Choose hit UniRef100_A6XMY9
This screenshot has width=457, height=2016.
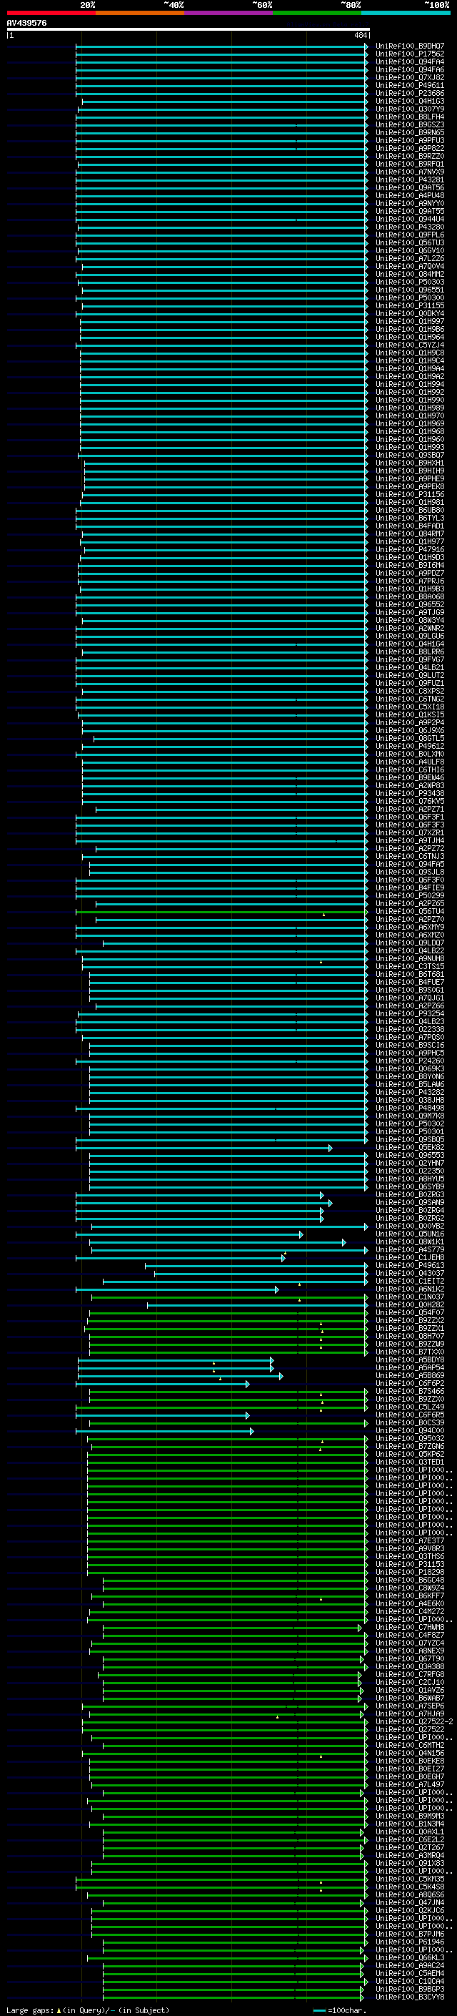tap(409, 927)
